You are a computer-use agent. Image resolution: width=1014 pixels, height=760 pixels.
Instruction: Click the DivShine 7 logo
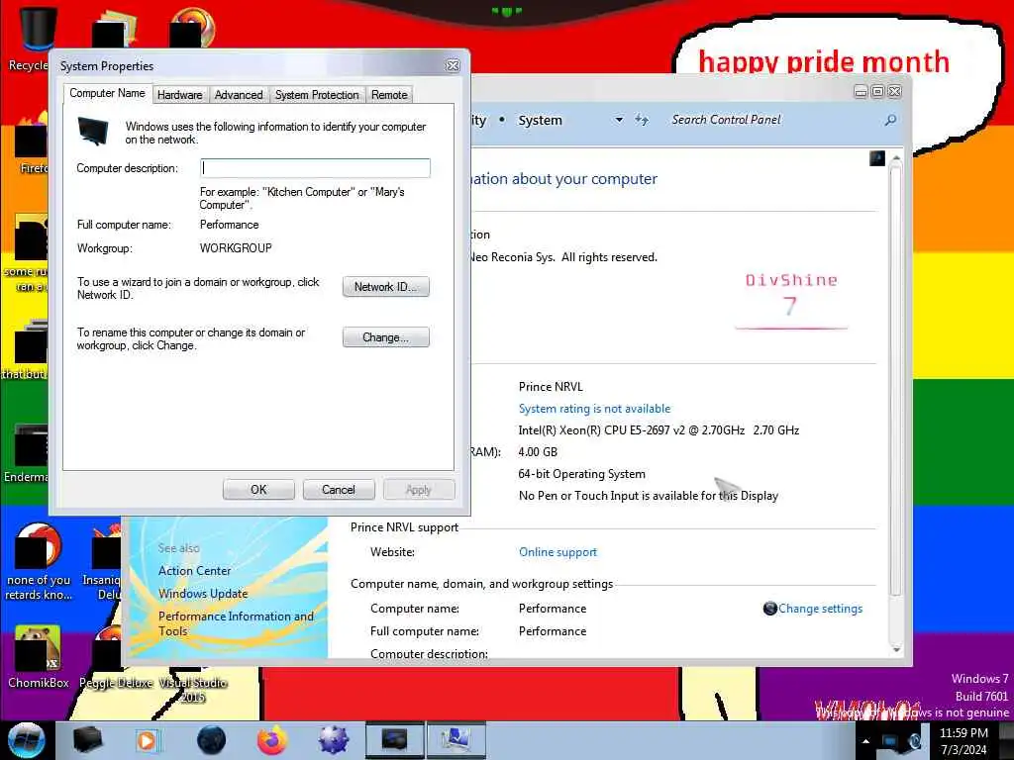[791, 300]
